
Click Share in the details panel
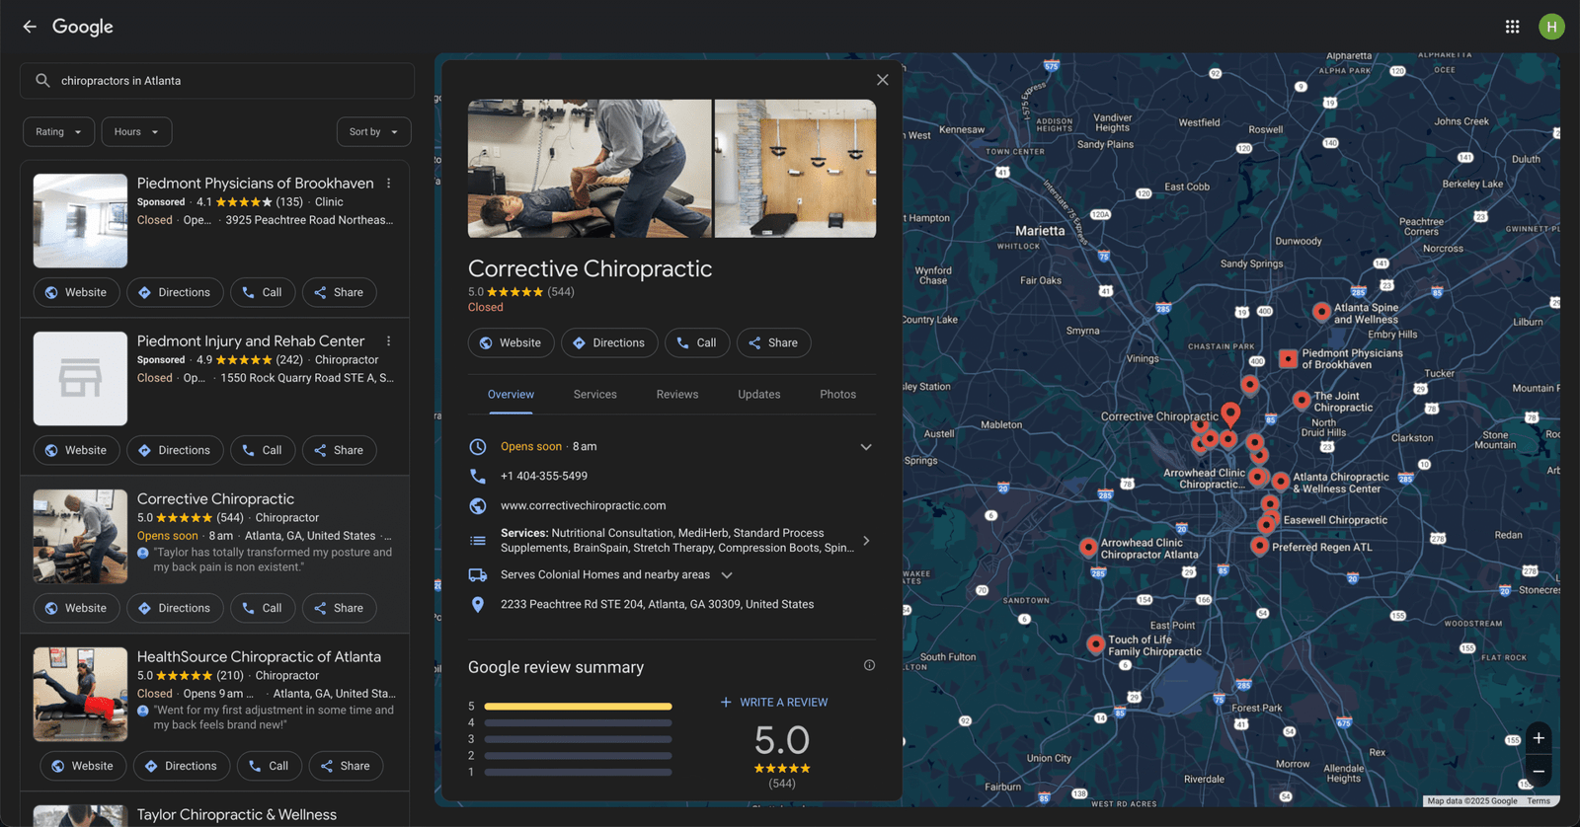(x=774, y=343)
